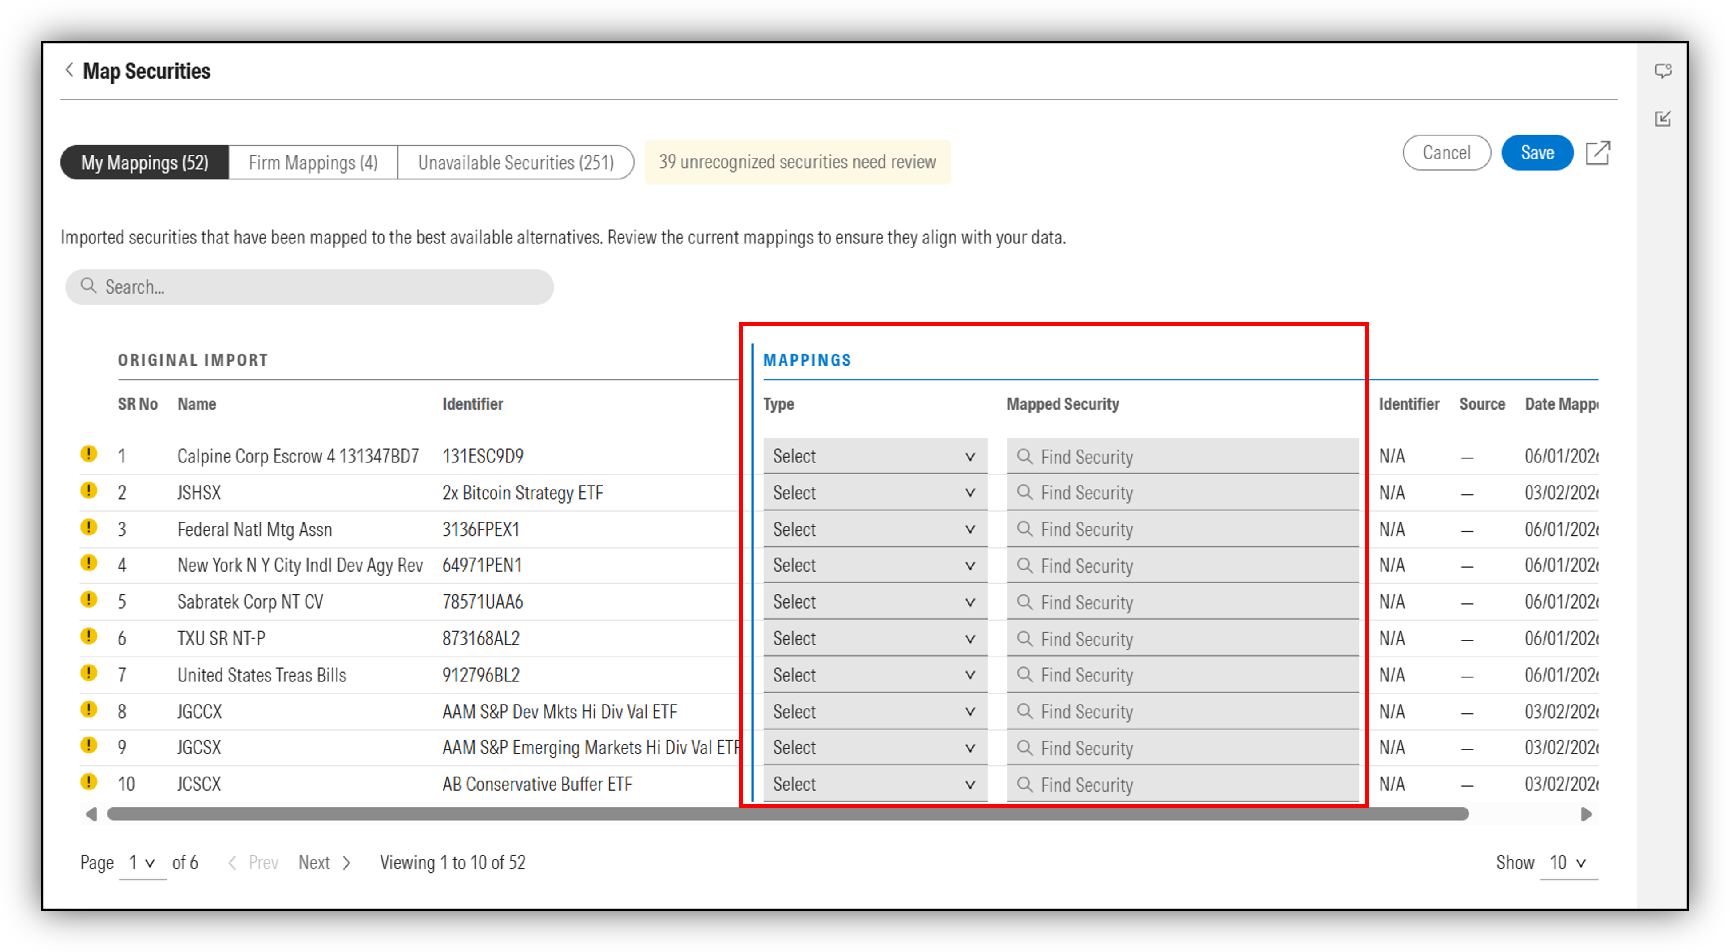Screen dimensions: 1730x952
Task: Click Find Security field for JGCSX row
Action: tap(1182, 748)
